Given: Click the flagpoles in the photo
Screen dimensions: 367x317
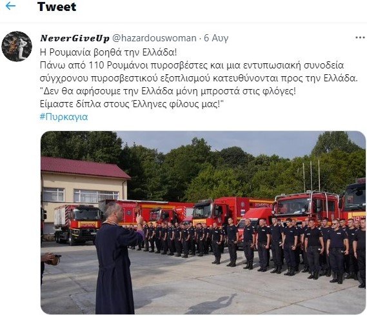Looking at the screenshot, I should click(312, 177).
